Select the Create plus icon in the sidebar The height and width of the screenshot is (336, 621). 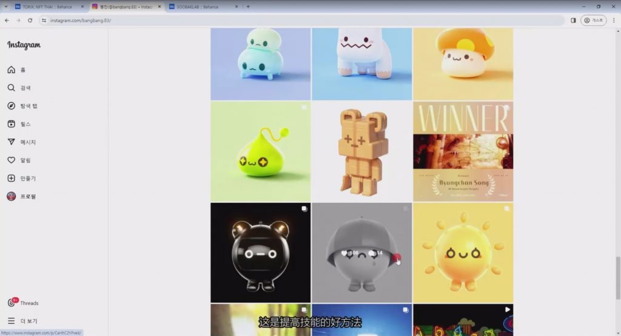11,178
